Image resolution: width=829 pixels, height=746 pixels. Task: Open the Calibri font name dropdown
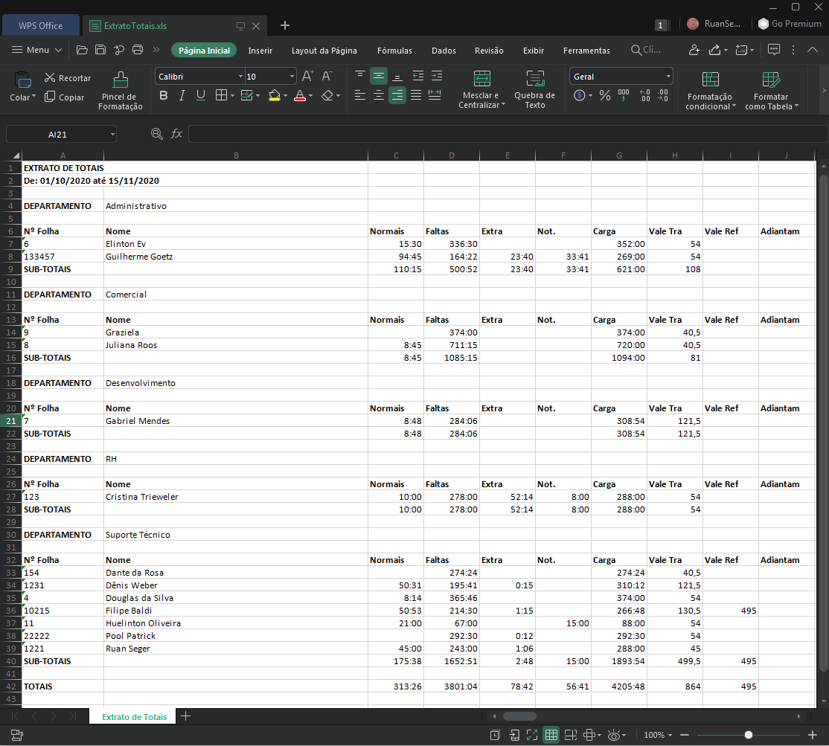(x=240, y=77)
